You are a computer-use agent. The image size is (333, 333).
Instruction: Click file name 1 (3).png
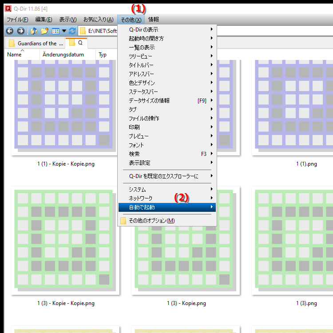click(x=306, y=303)
